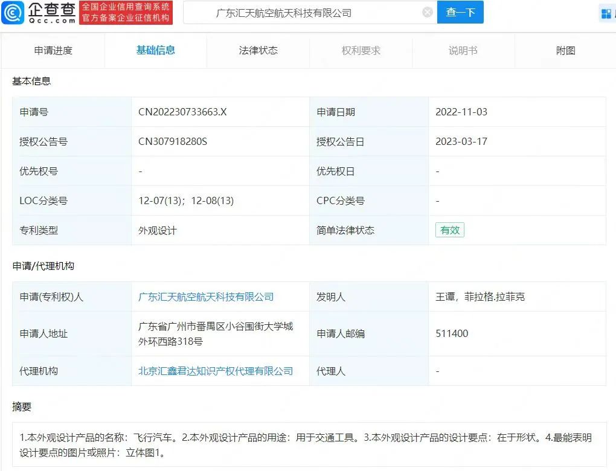Click the 发明人 label cell
This screenshot has height=471, width=616.
[x=369, y=296]
